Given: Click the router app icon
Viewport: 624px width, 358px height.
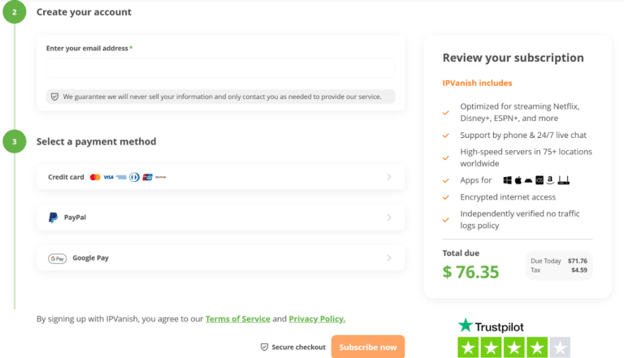Looking at the screenshot, I should 564,180.
